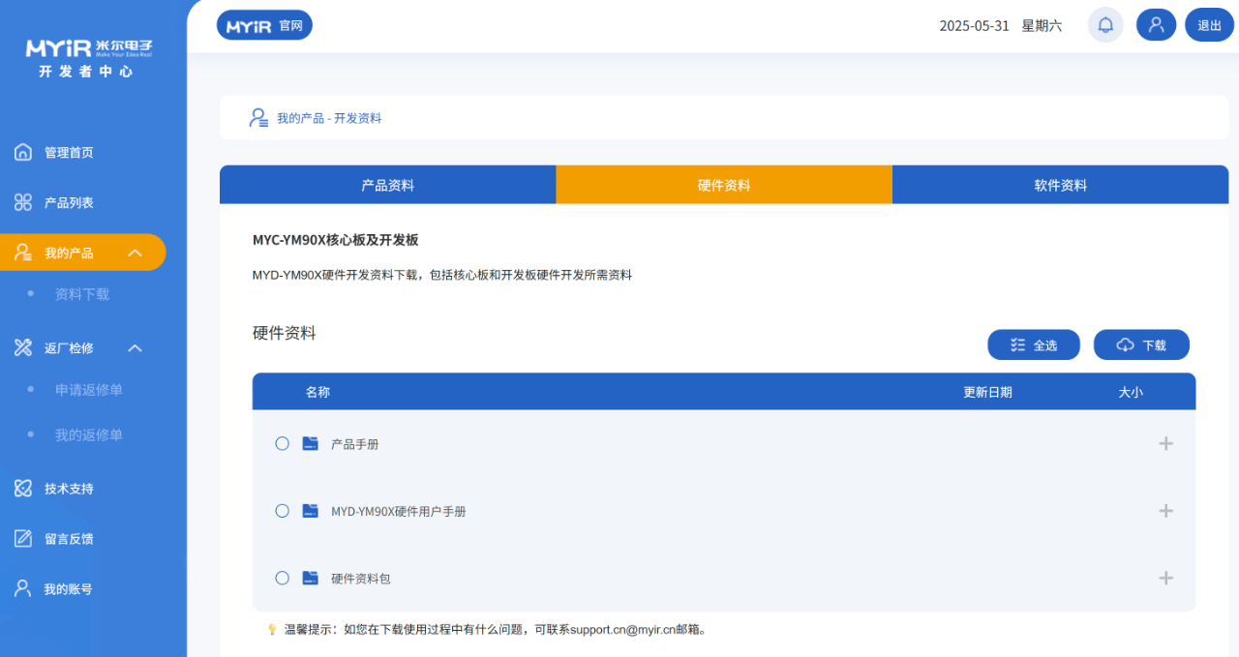Click the MYIR 官网 logo button
1239x657 pixels.
coord(264,25)
